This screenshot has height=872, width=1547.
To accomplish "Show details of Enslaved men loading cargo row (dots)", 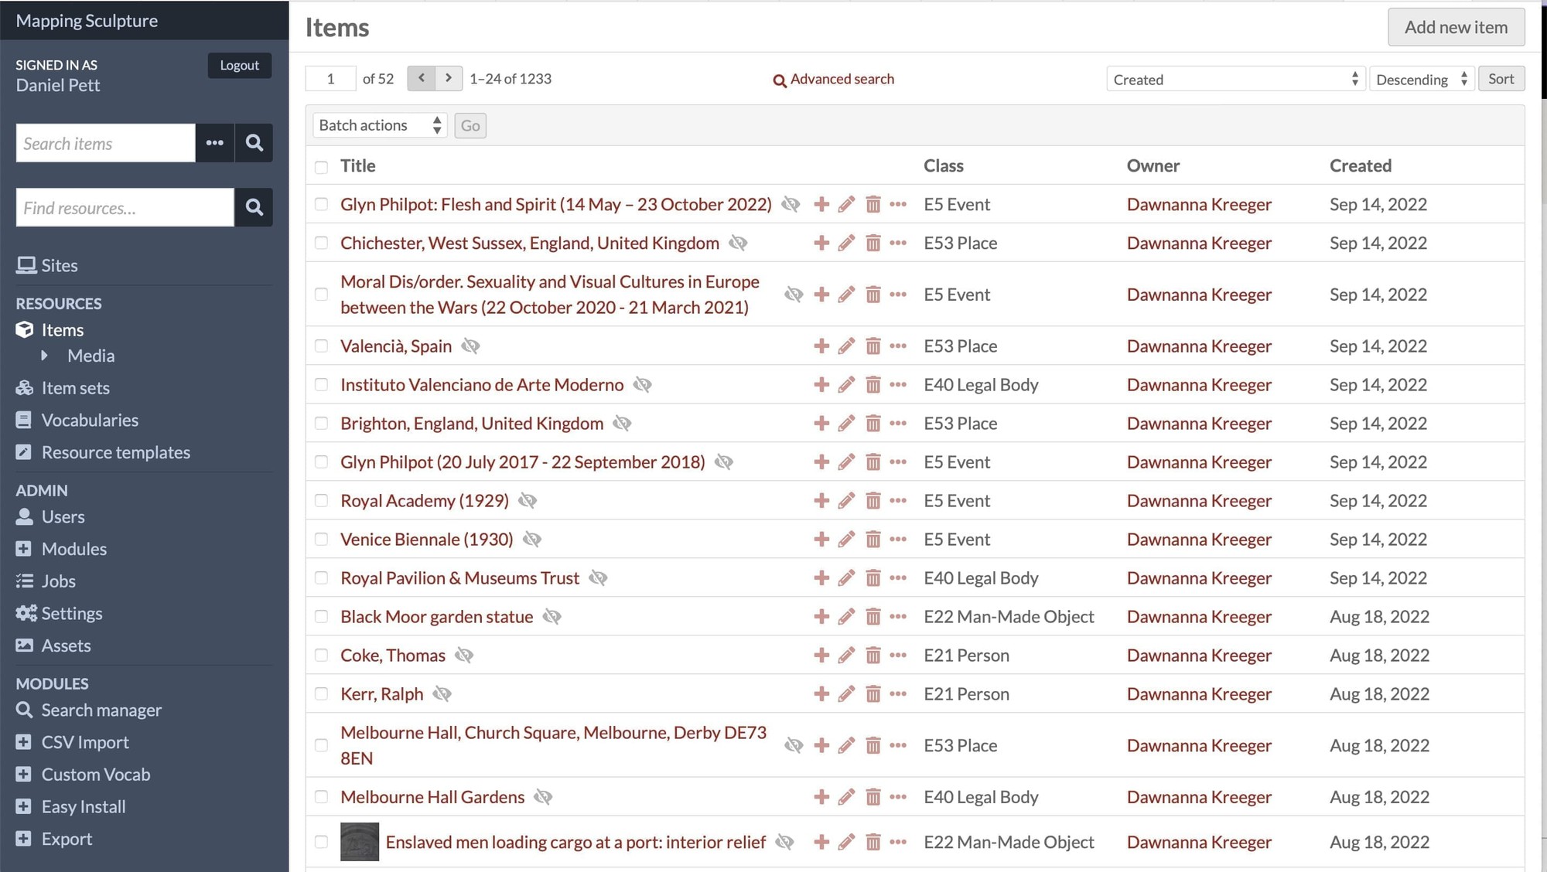I will [898, 842].
